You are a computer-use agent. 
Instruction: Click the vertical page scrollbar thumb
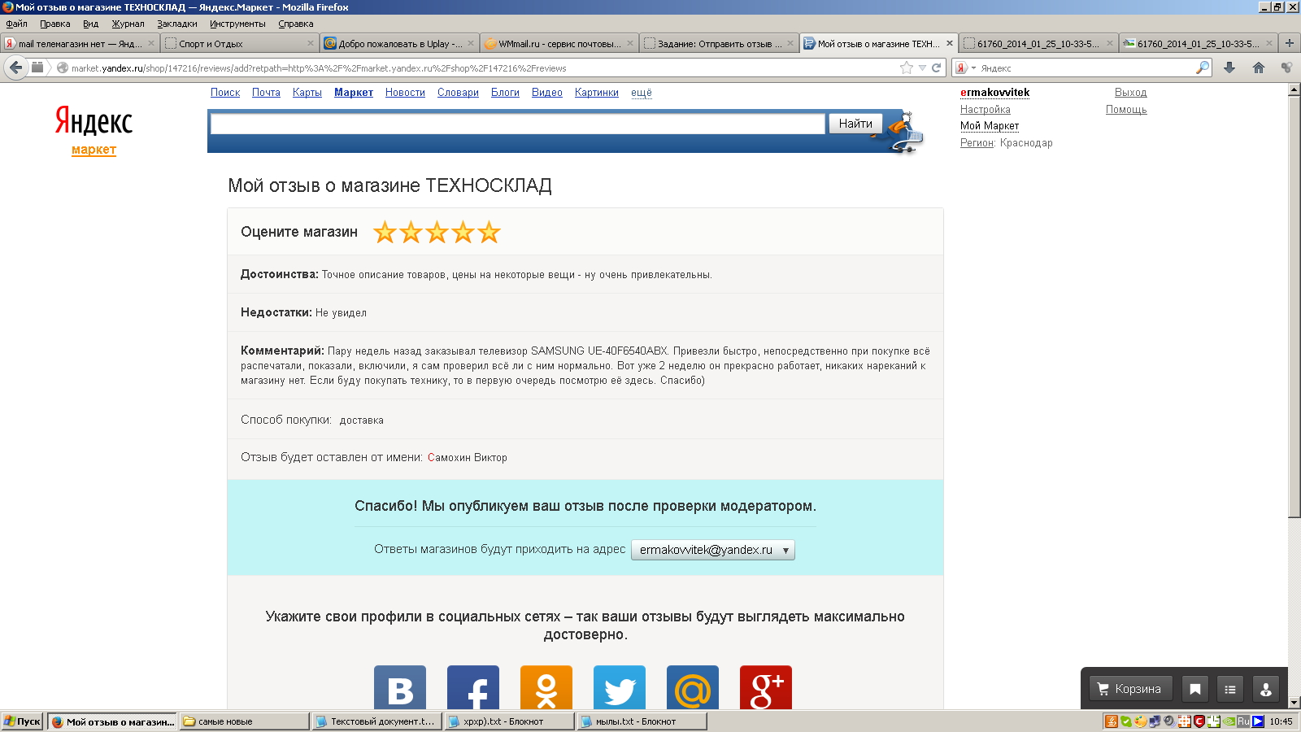pos(1294,306)
